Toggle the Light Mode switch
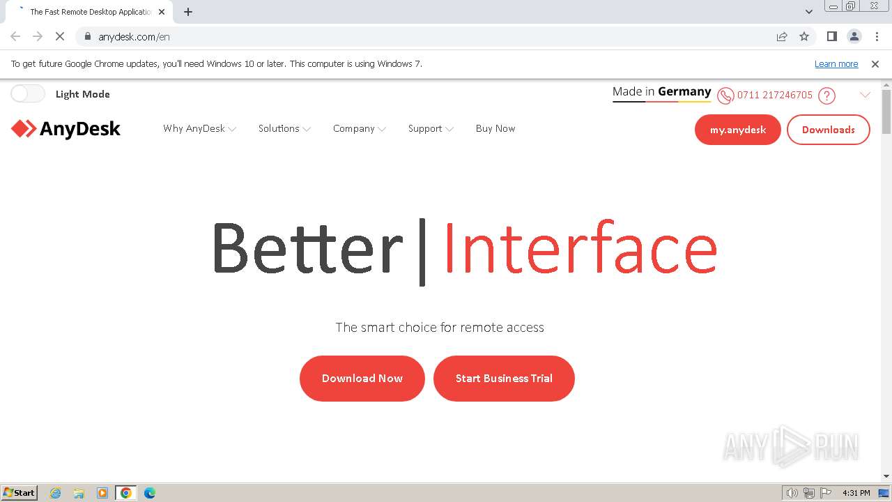The image size is (892, 502). pos(28,94)
